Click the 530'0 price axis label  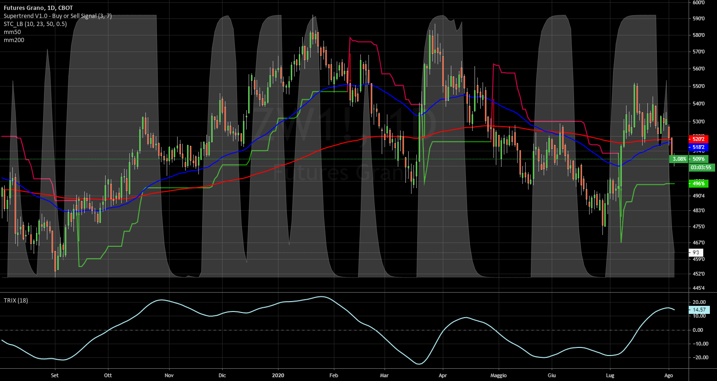tap(699, 121)
